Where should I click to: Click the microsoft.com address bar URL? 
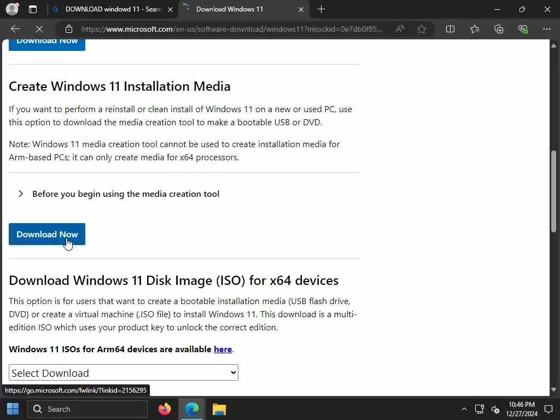pos(231,29)
